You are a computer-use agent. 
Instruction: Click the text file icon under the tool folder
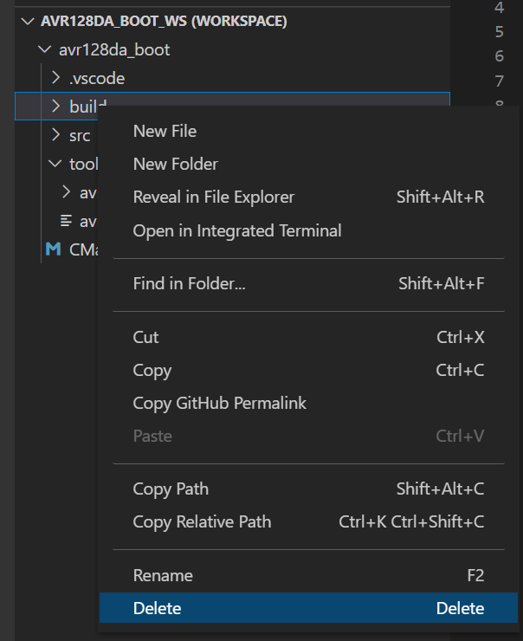point(66,221)
